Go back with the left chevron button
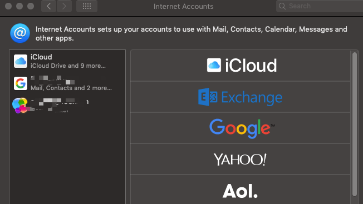The height and width of the screenshot is (204, 363). (x=48, y=6)
